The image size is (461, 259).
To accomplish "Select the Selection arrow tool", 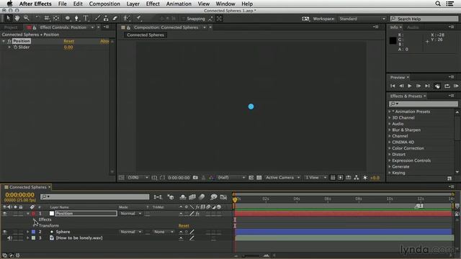I will [x=8, y=18].
